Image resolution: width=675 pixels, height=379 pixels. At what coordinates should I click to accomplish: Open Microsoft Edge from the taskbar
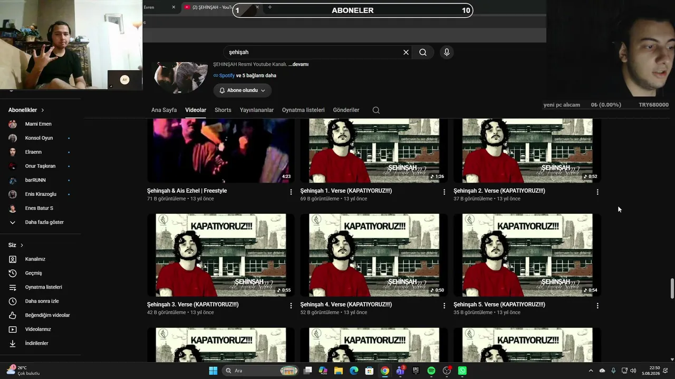click(354, 371)
